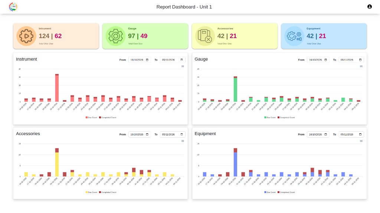This screenshot has width=380, height=213.
Task: Select Equipment overdue 21 value
Action: coord(322,36)
